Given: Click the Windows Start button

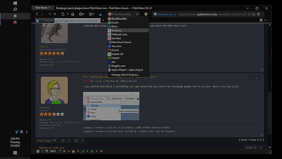Looking at the screenshot, I should [x=15, y=3].
